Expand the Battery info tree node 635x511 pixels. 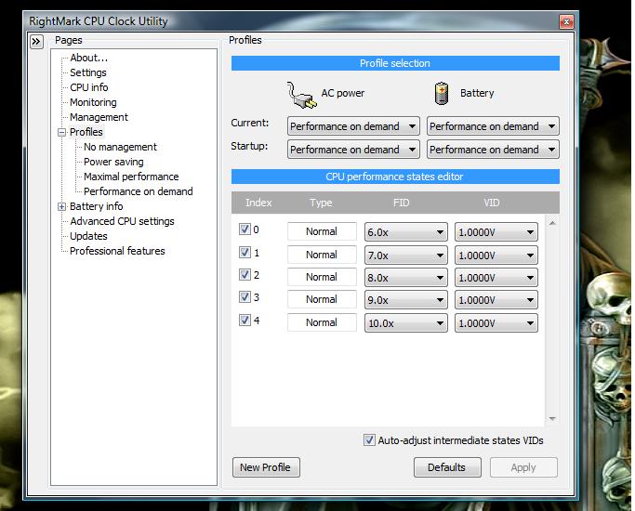(61, 207)
